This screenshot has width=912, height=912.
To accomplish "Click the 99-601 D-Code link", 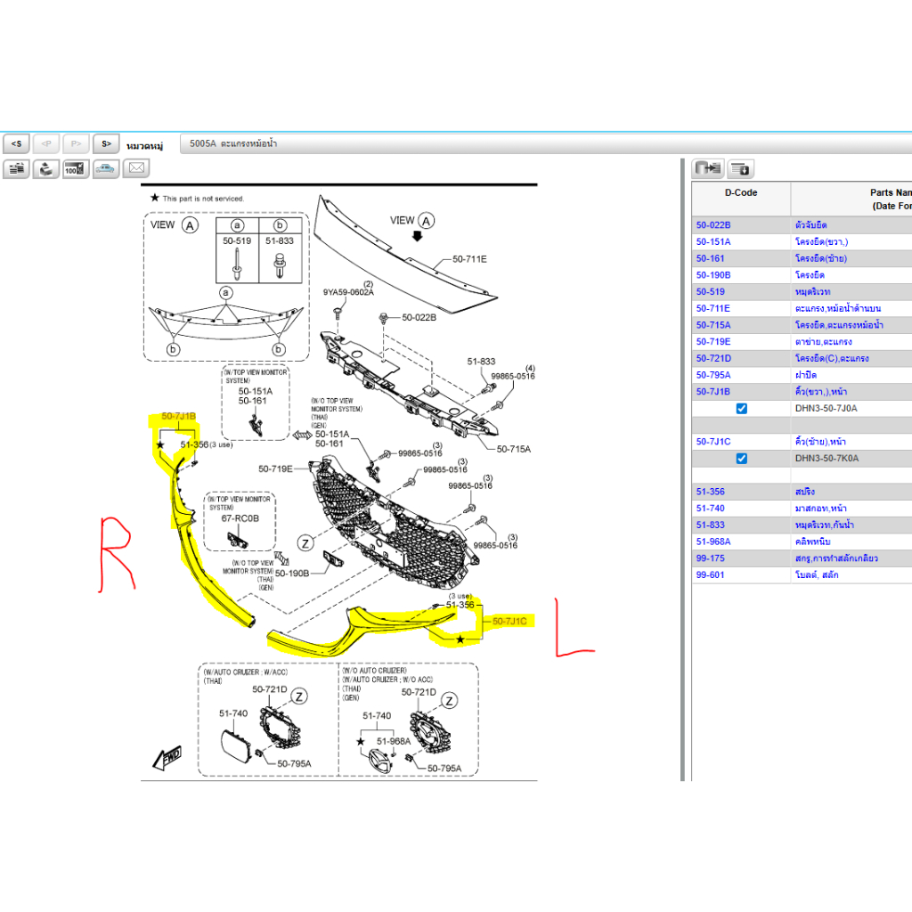I will (709, 575).
